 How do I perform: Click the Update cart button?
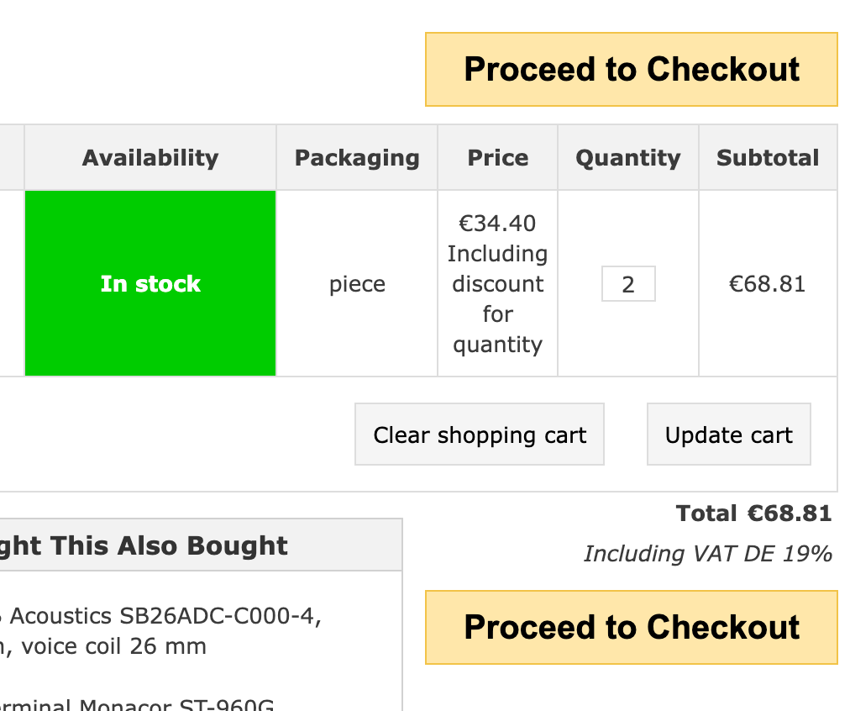click(x=729, y=434)
